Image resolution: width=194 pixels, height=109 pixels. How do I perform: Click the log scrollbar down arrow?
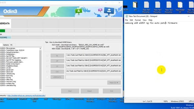coord(40,90)
